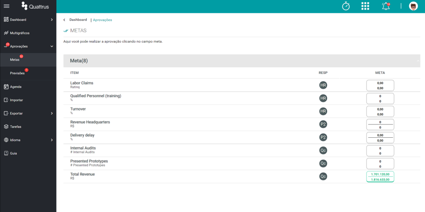Expand the Idioma submenu chevron
This screenshot has width=425, height=212.
pos(52,140)
